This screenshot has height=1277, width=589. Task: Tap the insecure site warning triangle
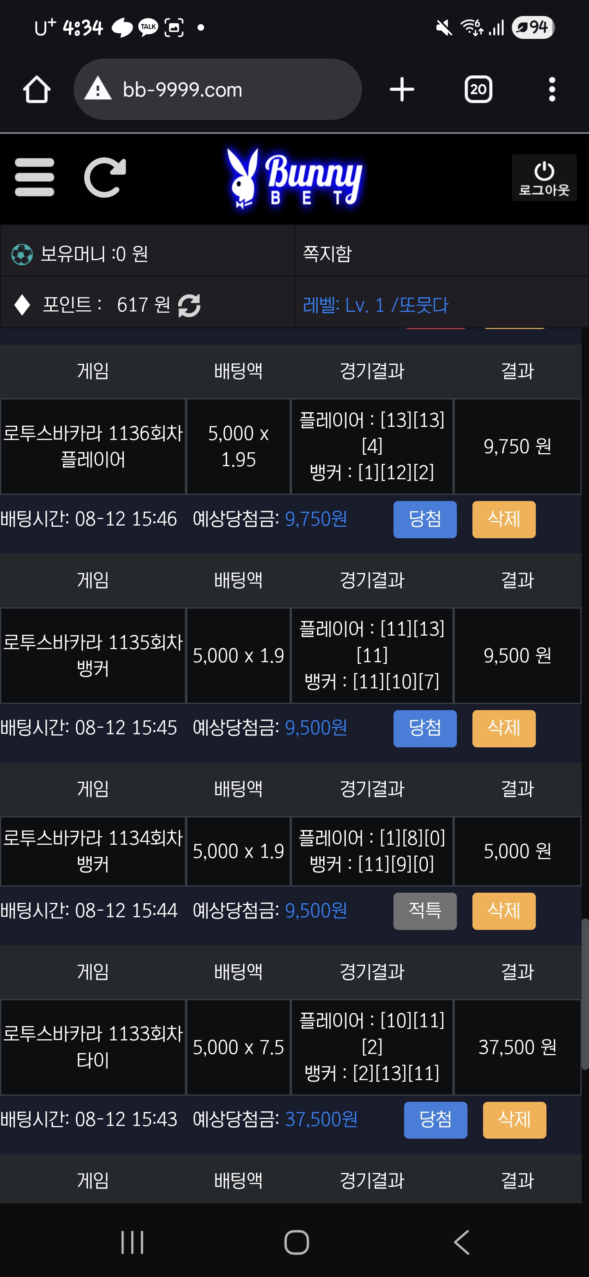98,89
